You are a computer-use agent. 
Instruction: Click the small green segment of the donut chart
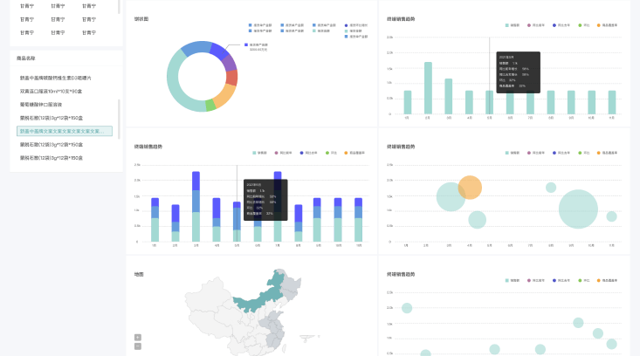[x=210, y=106]
